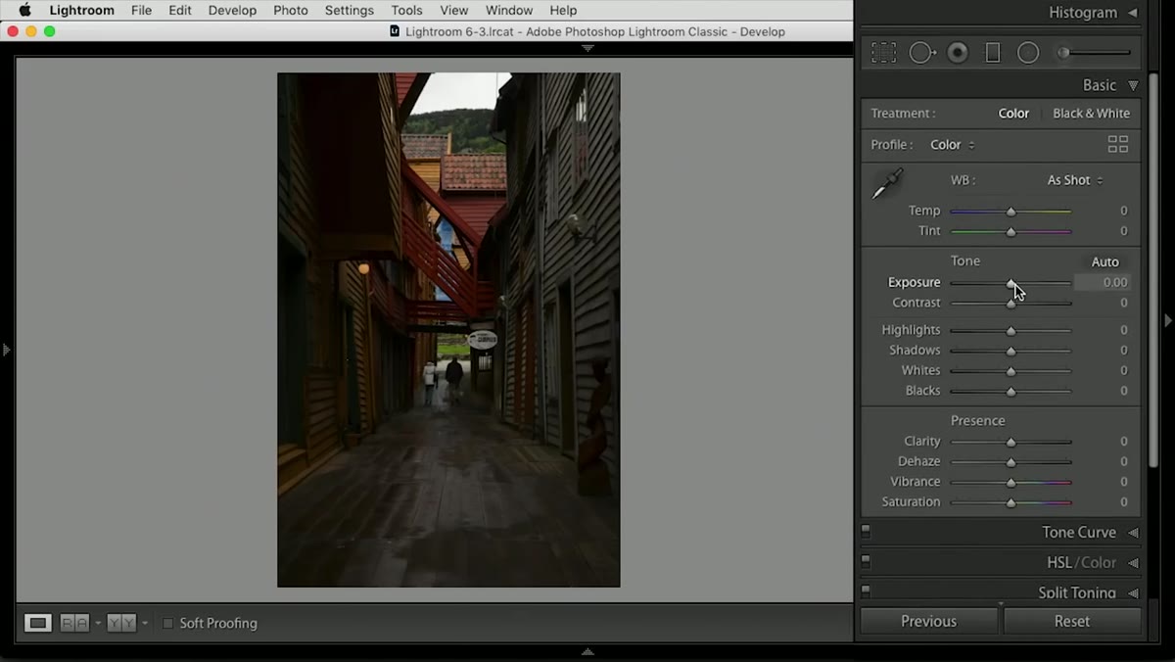This screenshot has width=1175, height=662.
Task: Open the Profile Browser grid icon
Action: click(1118, 144)
